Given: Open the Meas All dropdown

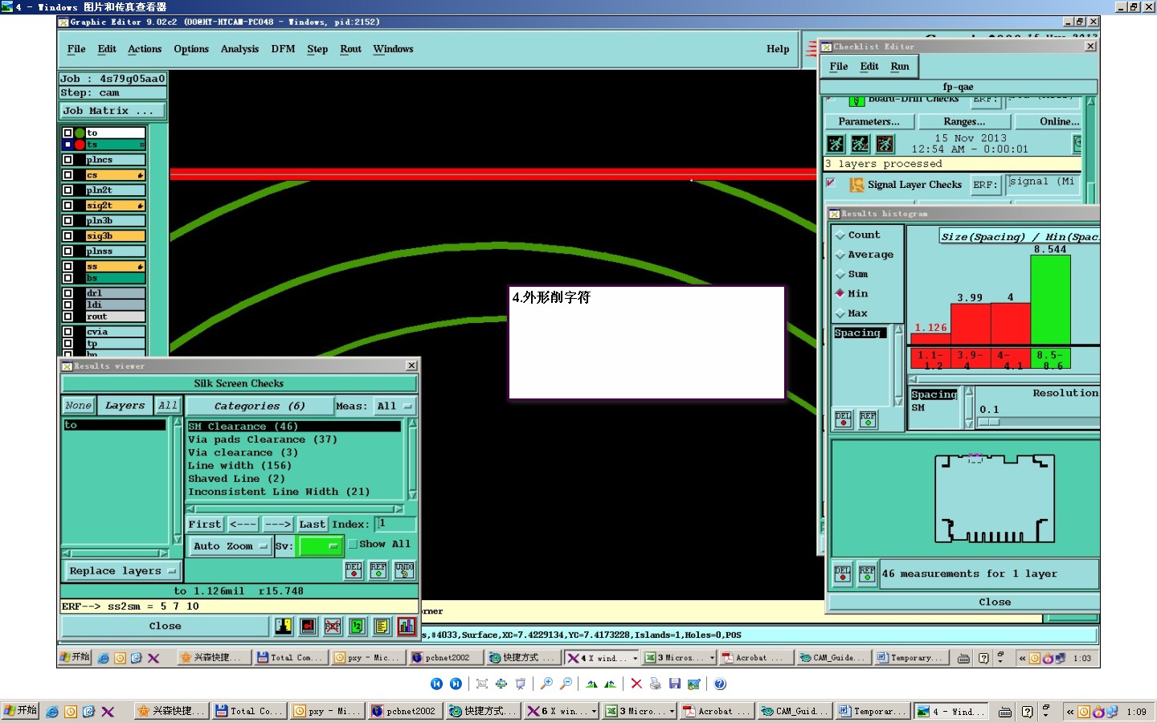Looking at the screenshot, I should coord(395,406).
